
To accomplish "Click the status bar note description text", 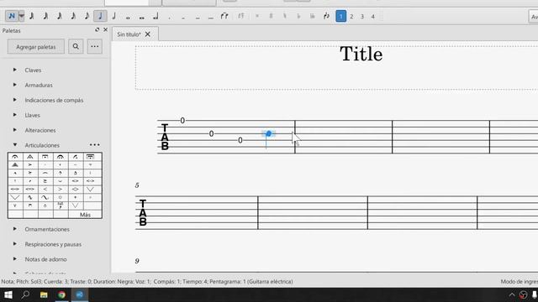I will [x=147, y=282].
